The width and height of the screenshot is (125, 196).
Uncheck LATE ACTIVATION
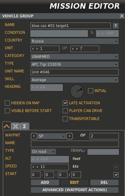tap(65, 103)
